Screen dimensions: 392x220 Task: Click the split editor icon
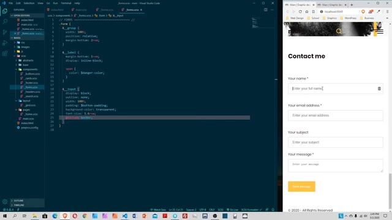265,10
